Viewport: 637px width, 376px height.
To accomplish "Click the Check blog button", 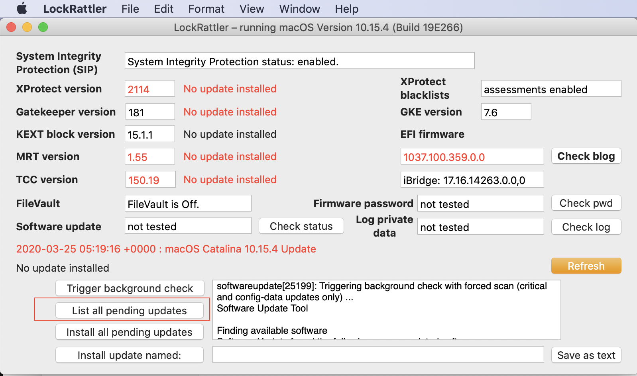I will (586, 156).
